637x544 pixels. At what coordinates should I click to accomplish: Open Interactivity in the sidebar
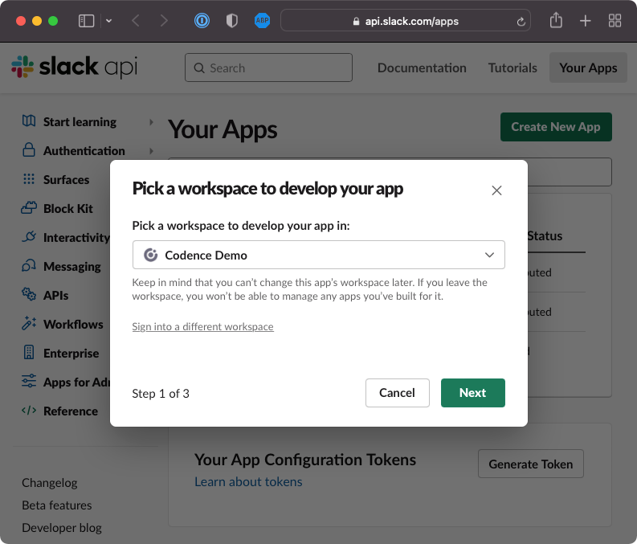point(76,237)
